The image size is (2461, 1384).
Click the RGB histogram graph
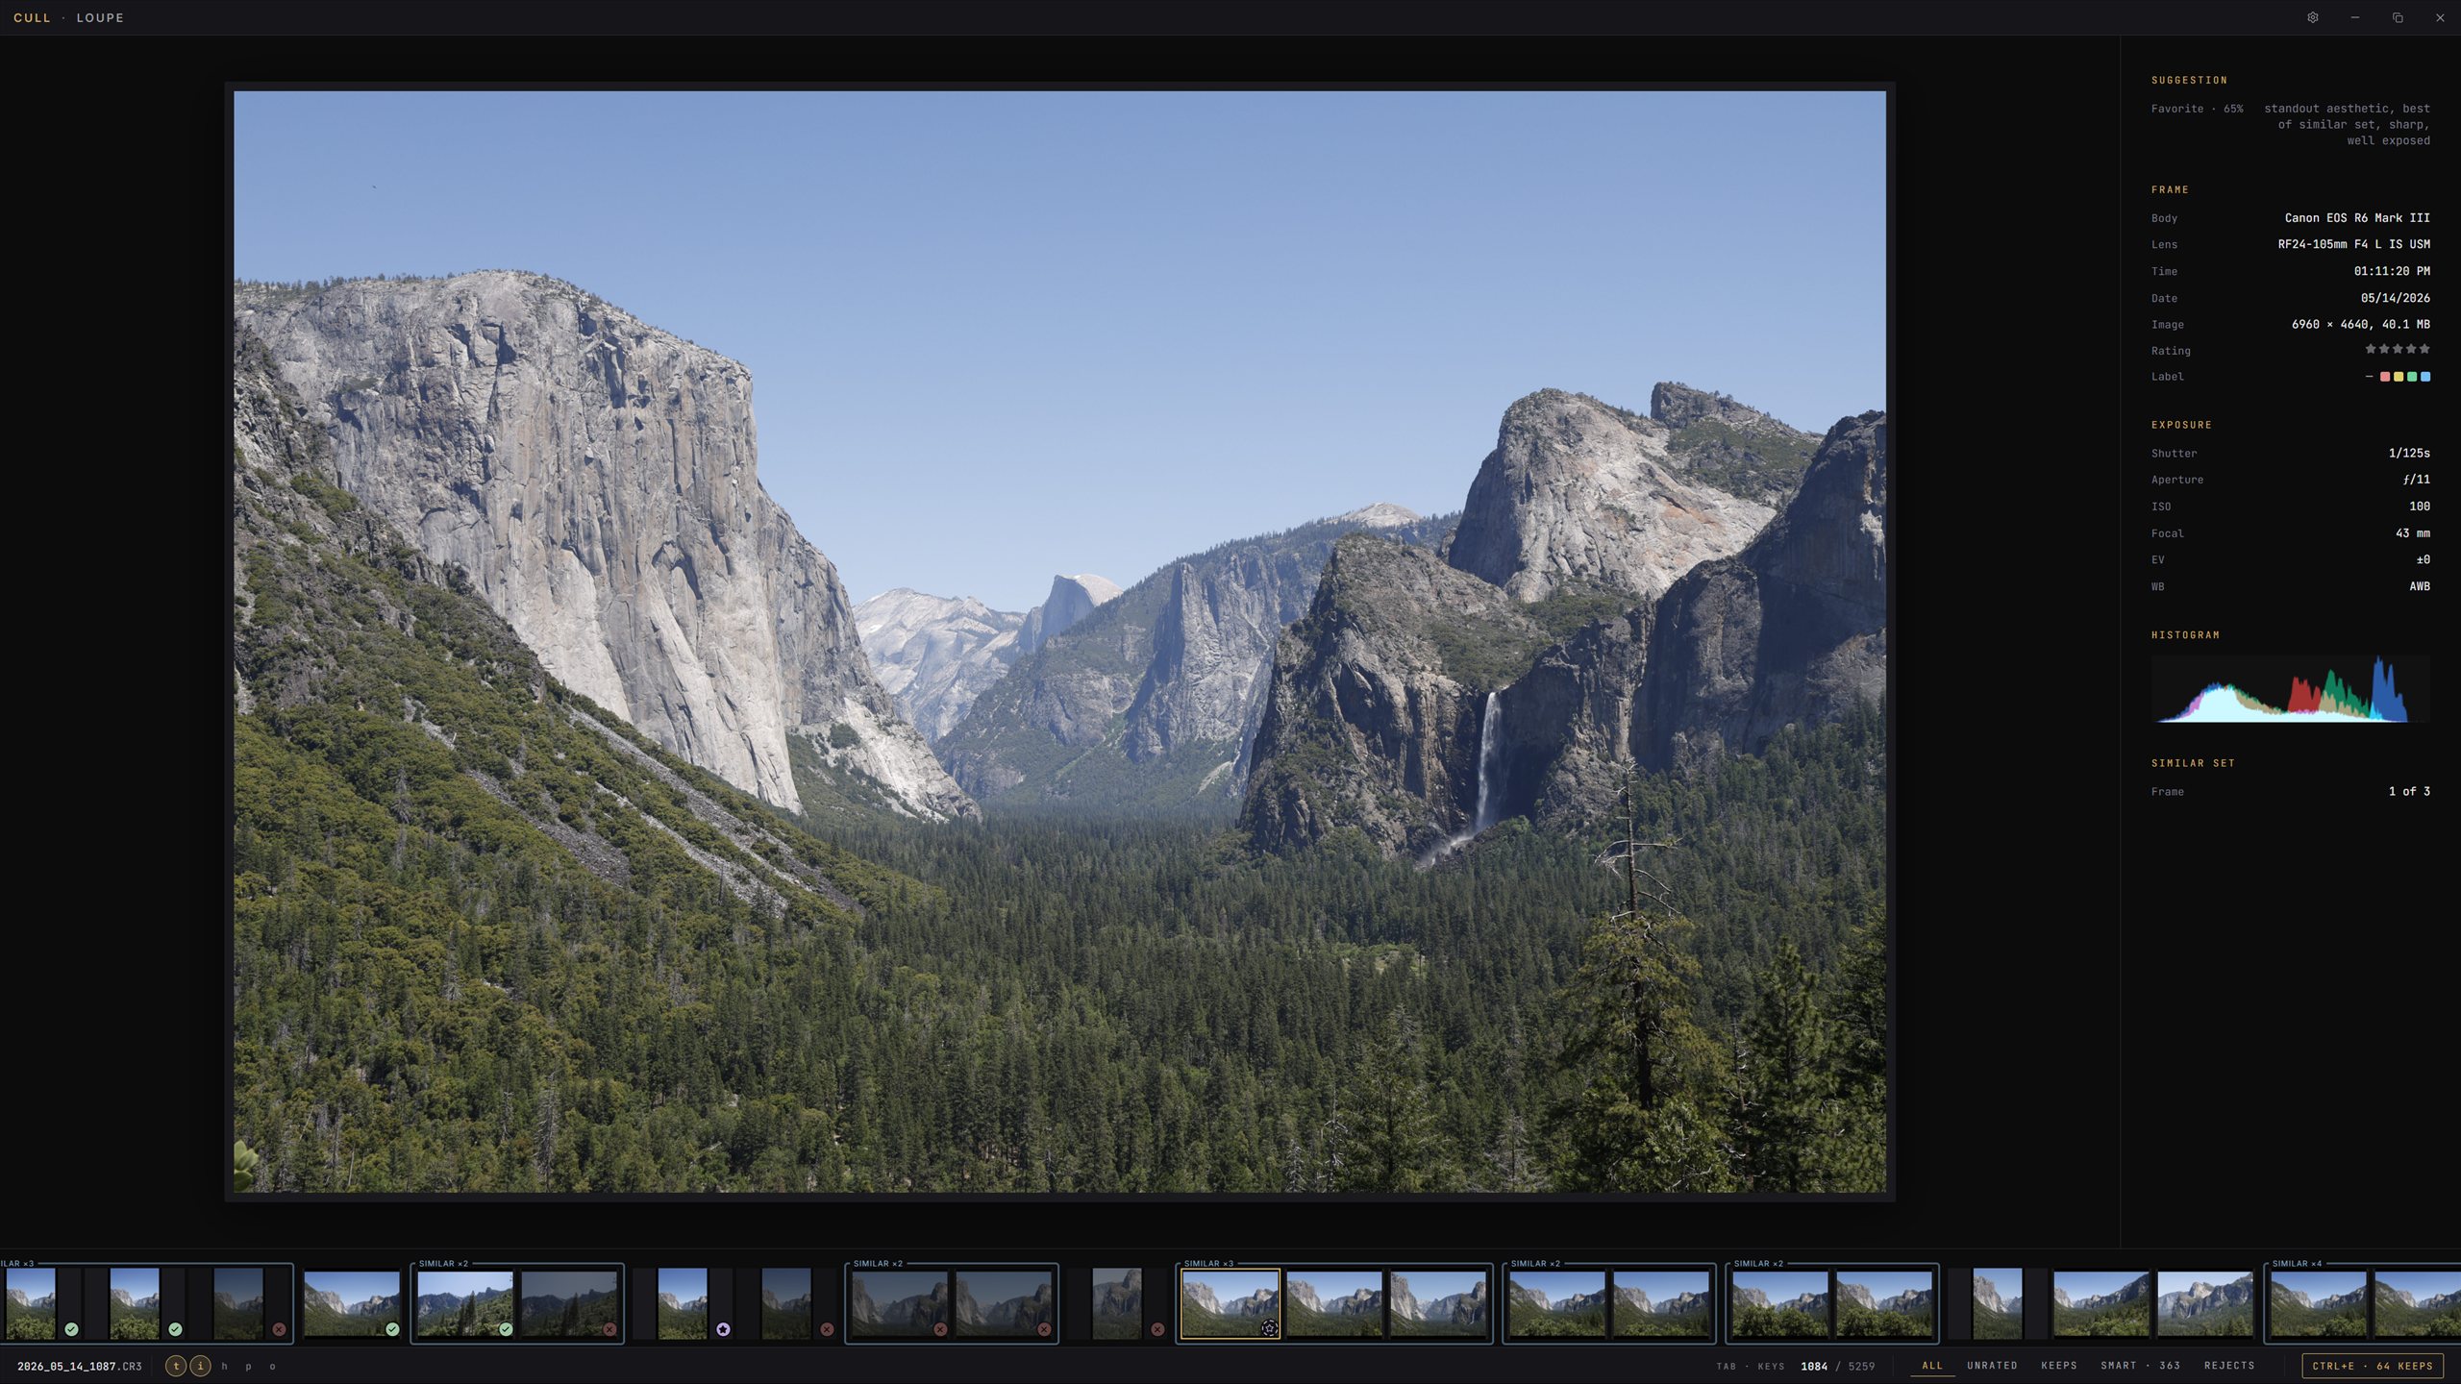point(2290,688)
